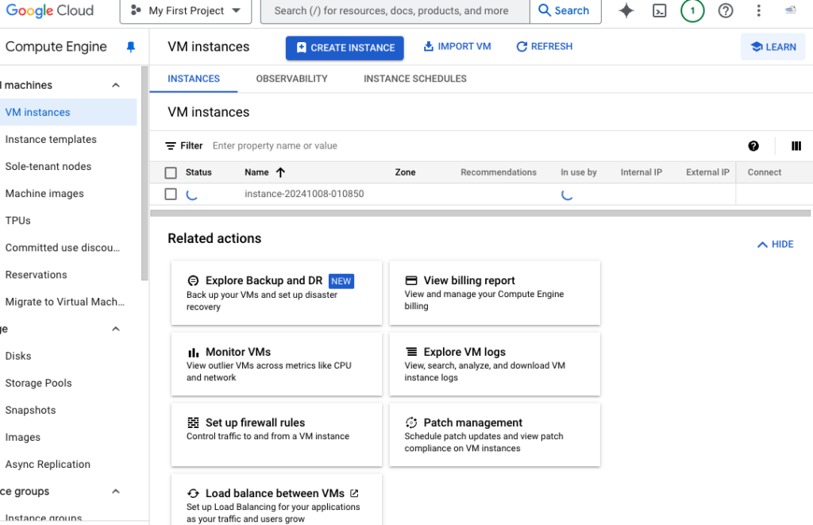Image resolution: width=813 pixels, height=525 pixels.
Task: Switch to Observability tab
Action: [292, 79]
